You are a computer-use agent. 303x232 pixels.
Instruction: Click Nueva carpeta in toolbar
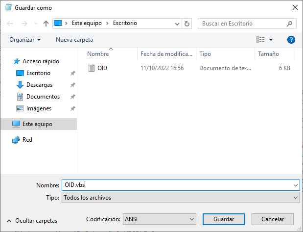point(74,40)
